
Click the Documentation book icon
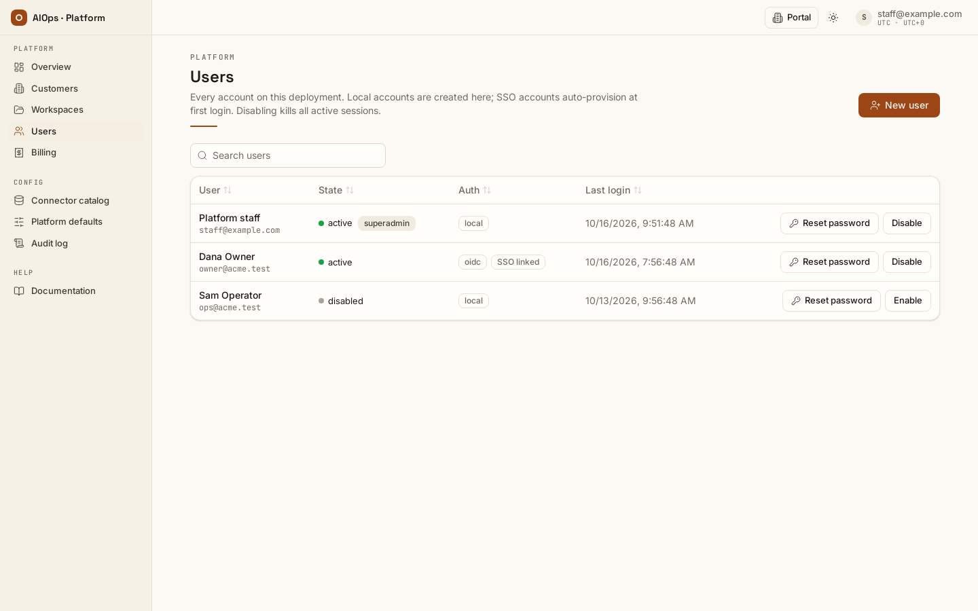click(19, 291)
